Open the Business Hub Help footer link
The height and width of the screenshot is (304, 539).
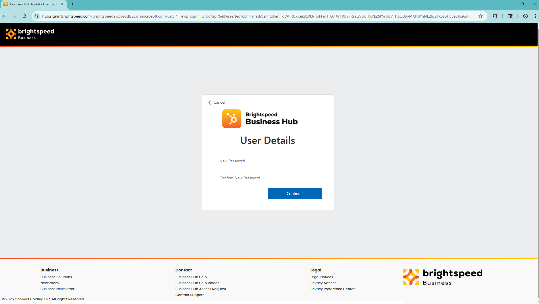(191, 277)
